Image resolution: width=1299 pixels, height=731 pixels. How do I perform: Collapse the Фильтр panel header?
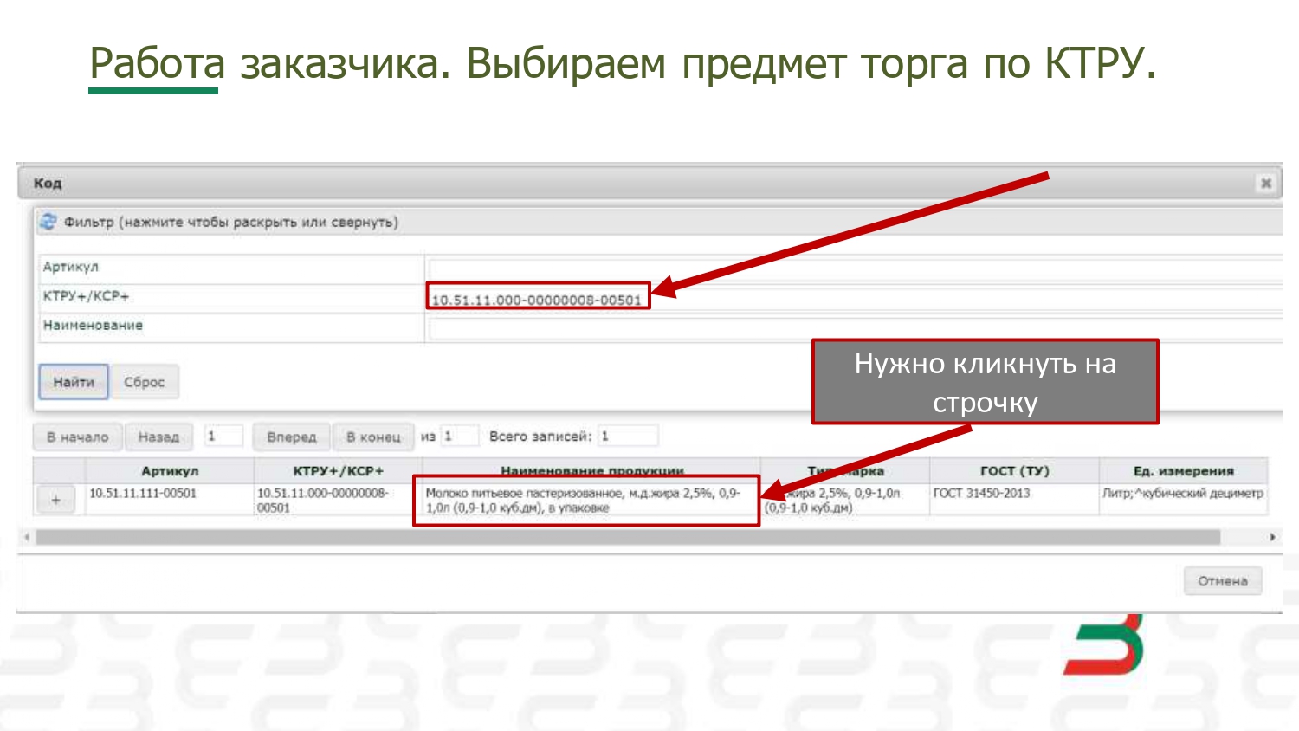[x=231, y=223]
